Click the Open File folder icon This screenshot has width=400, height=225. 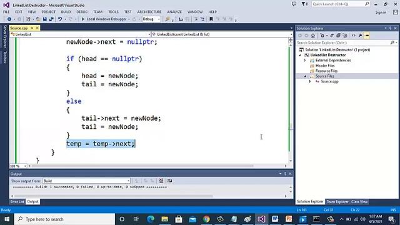point(38,19)
